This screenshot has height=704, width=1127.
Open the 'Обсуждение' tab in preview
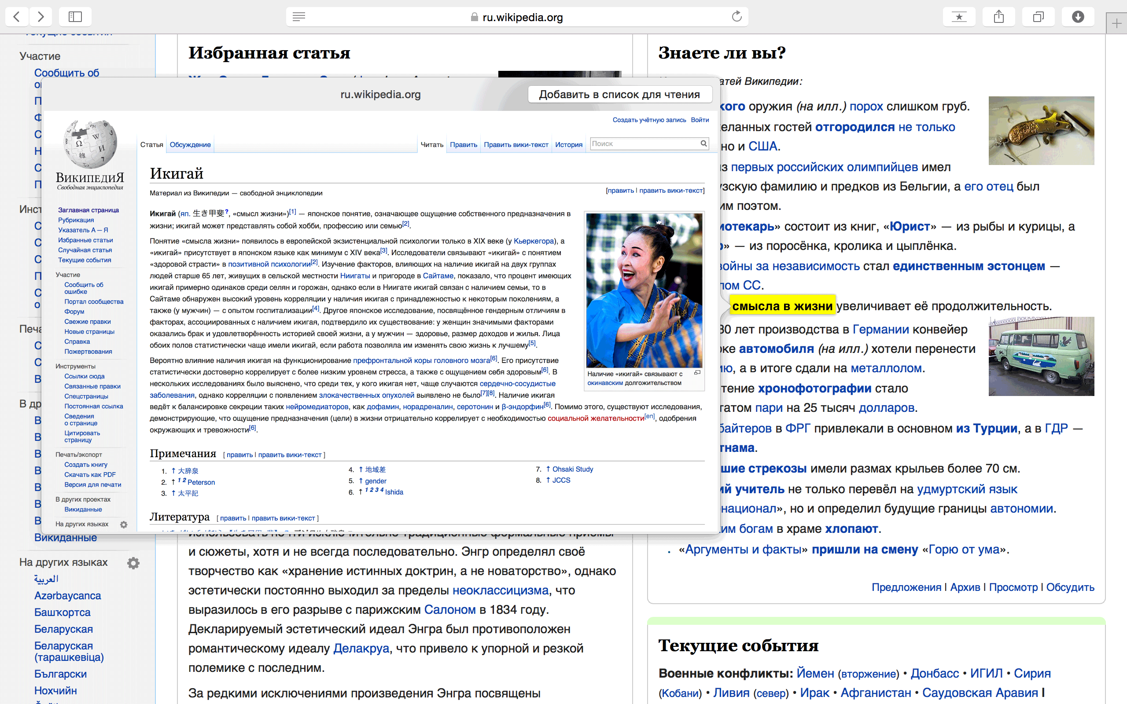tap(190, 145)
